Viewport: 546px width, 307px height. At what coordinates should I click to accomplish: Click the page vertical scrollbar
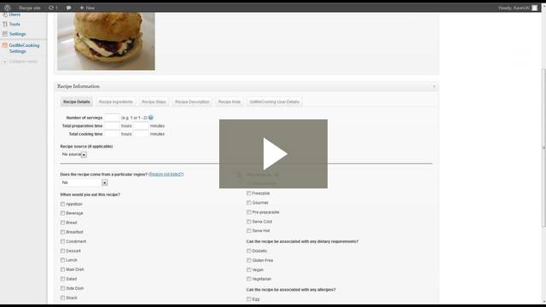pos(543,148)
